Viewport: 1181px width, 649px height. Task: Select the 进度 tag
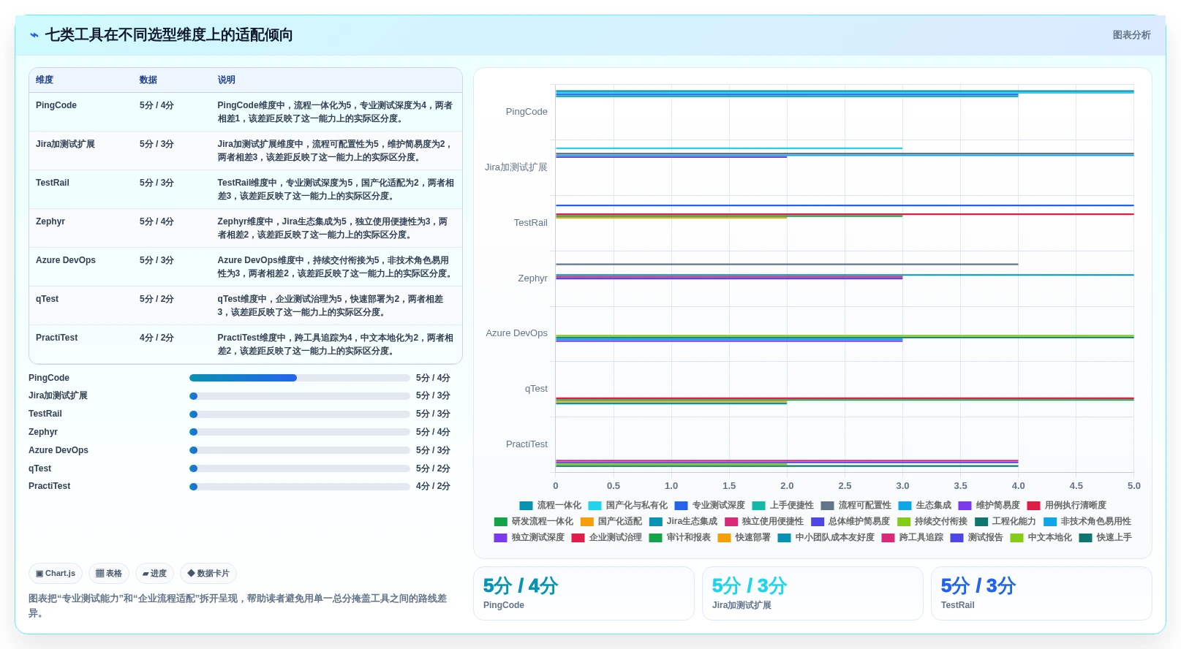click(x=154, y=574)
